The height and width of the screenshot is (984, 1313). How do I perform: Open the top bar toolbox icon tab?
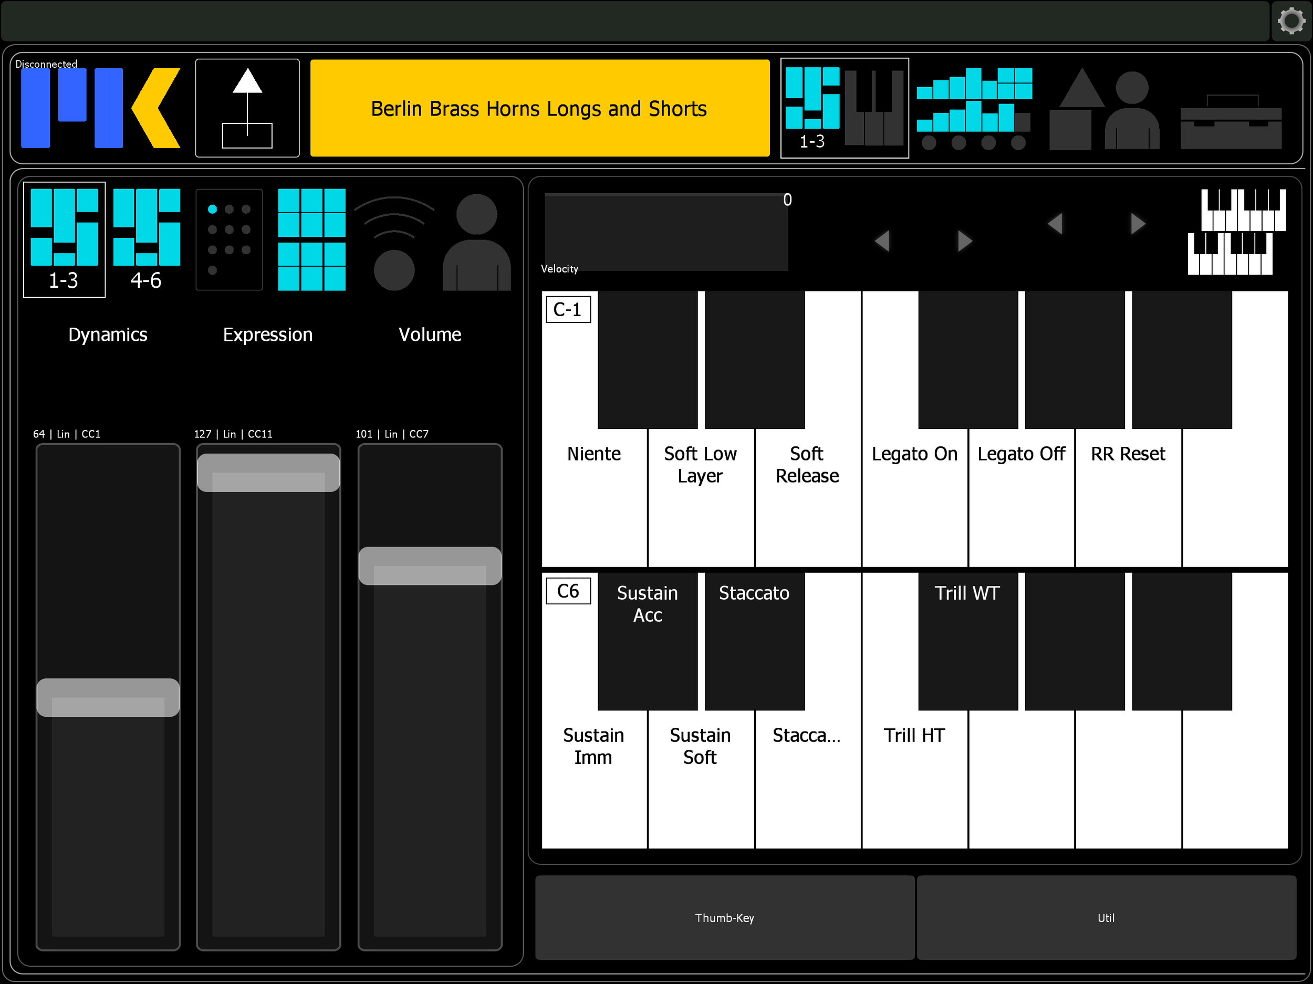(x=1231, y=122)
